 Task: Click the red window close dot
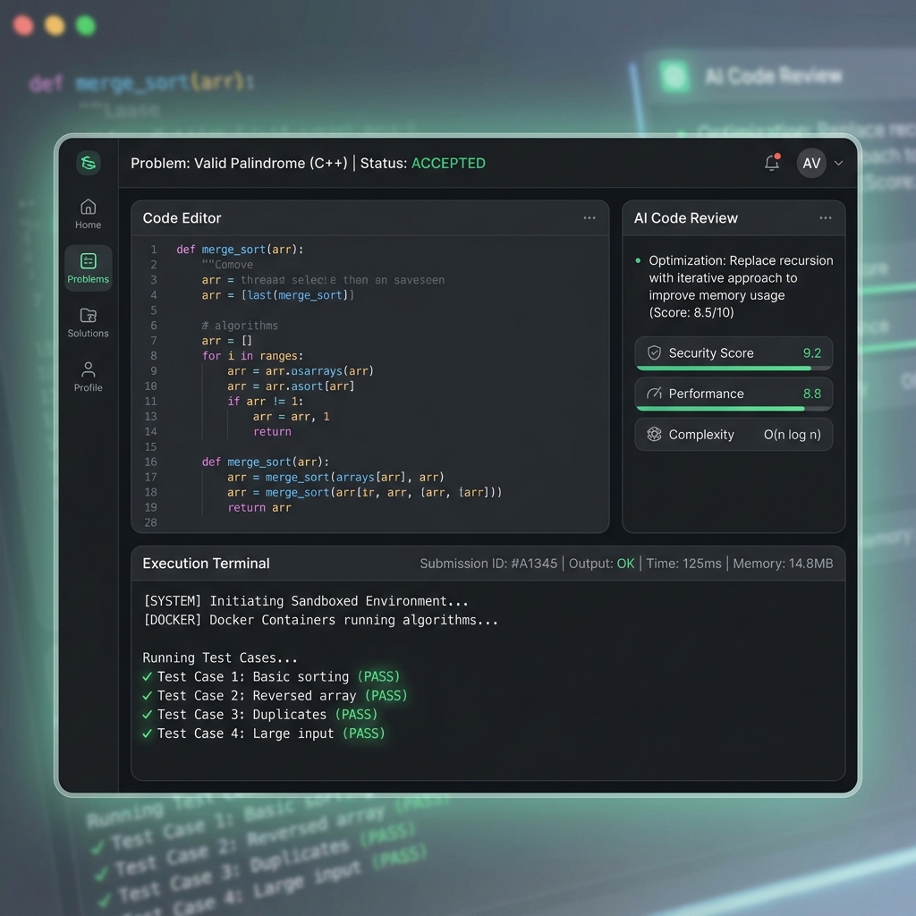tap(23, 26)
